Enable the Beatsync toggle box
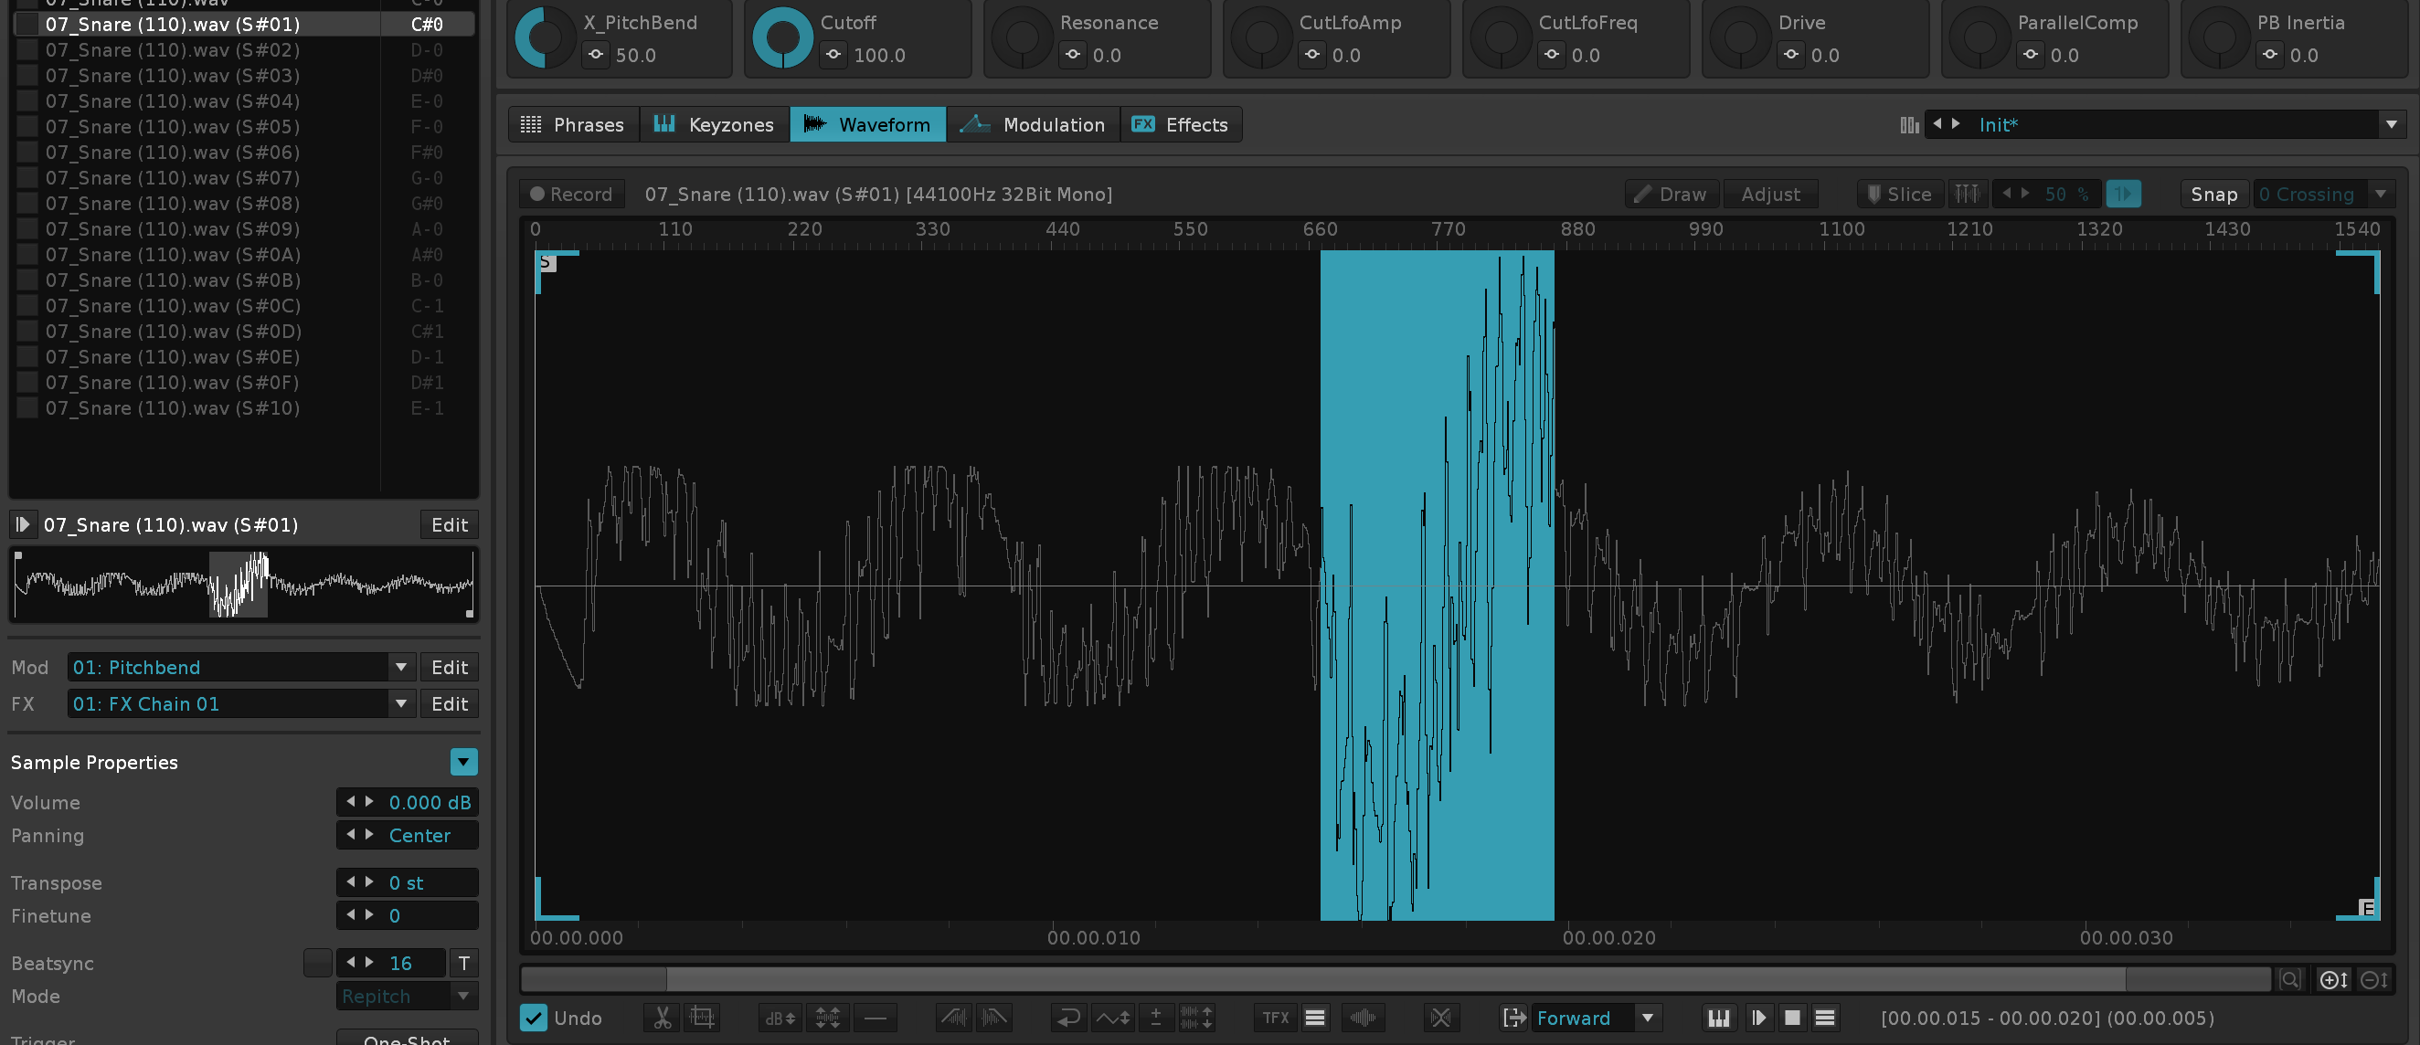 point(317,964)
